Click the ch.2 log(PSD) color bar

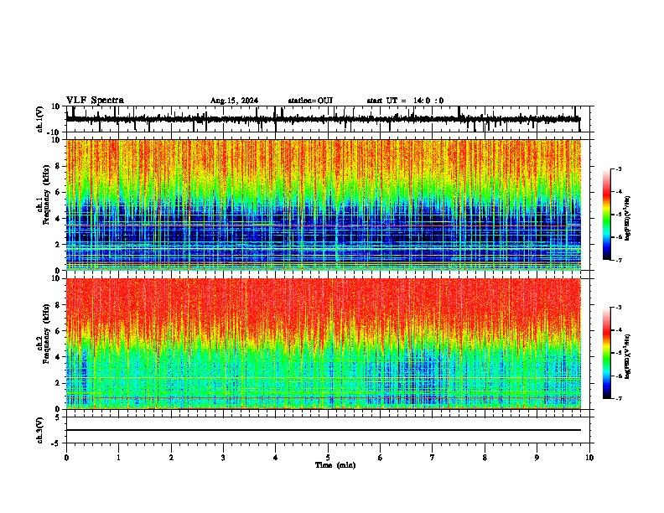point(607,353)
